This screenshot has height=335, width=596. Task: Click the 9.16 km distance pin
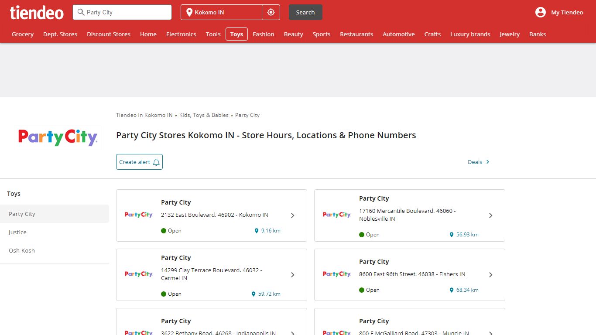[x=257, y=231]
